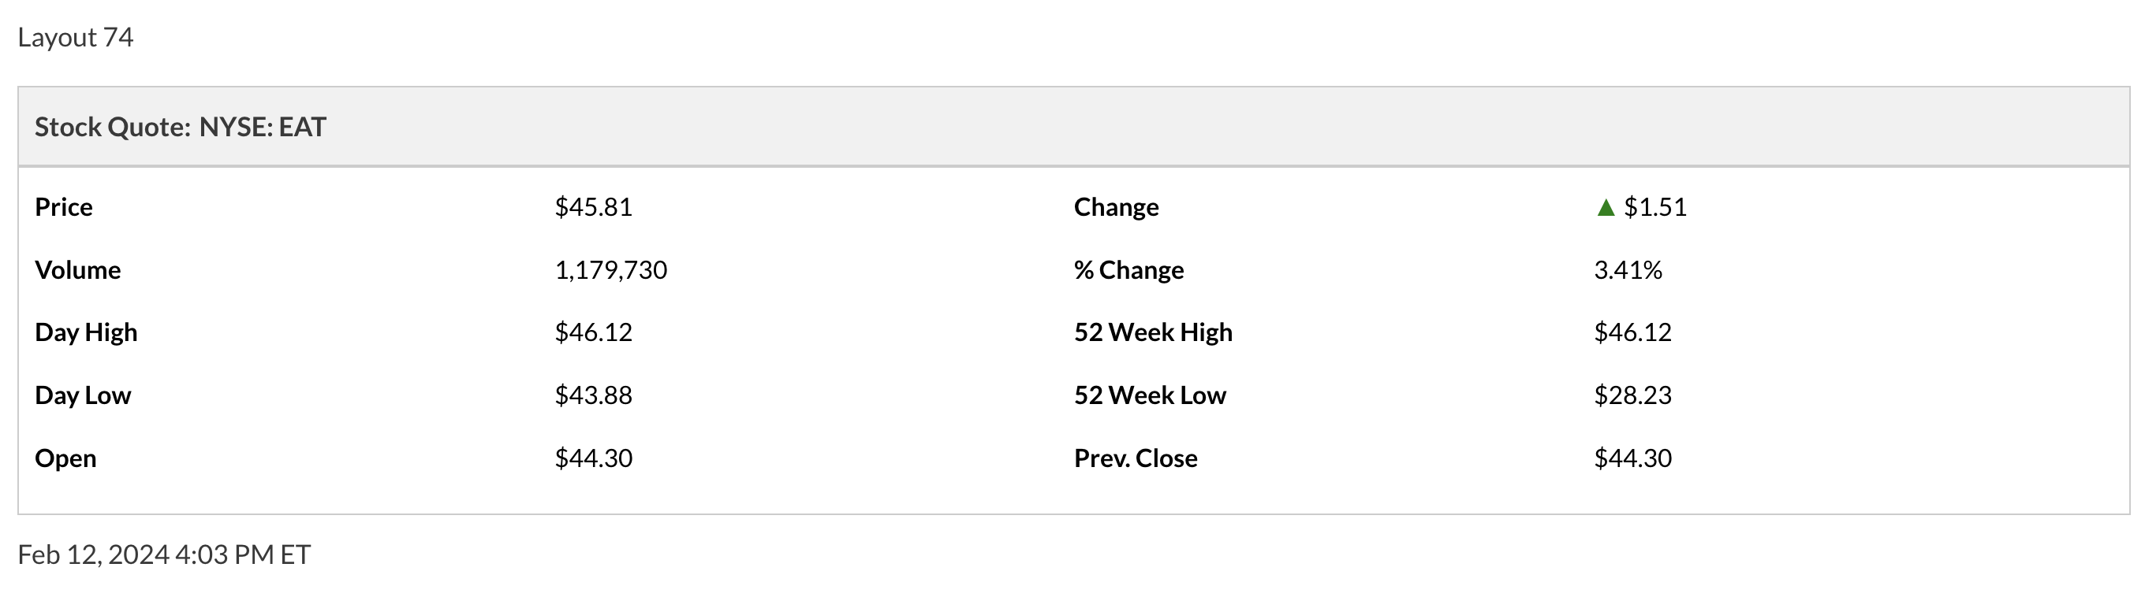Click the Layout 74 title text
Viewport: 2145px width, 597px height.
point(75,38)
